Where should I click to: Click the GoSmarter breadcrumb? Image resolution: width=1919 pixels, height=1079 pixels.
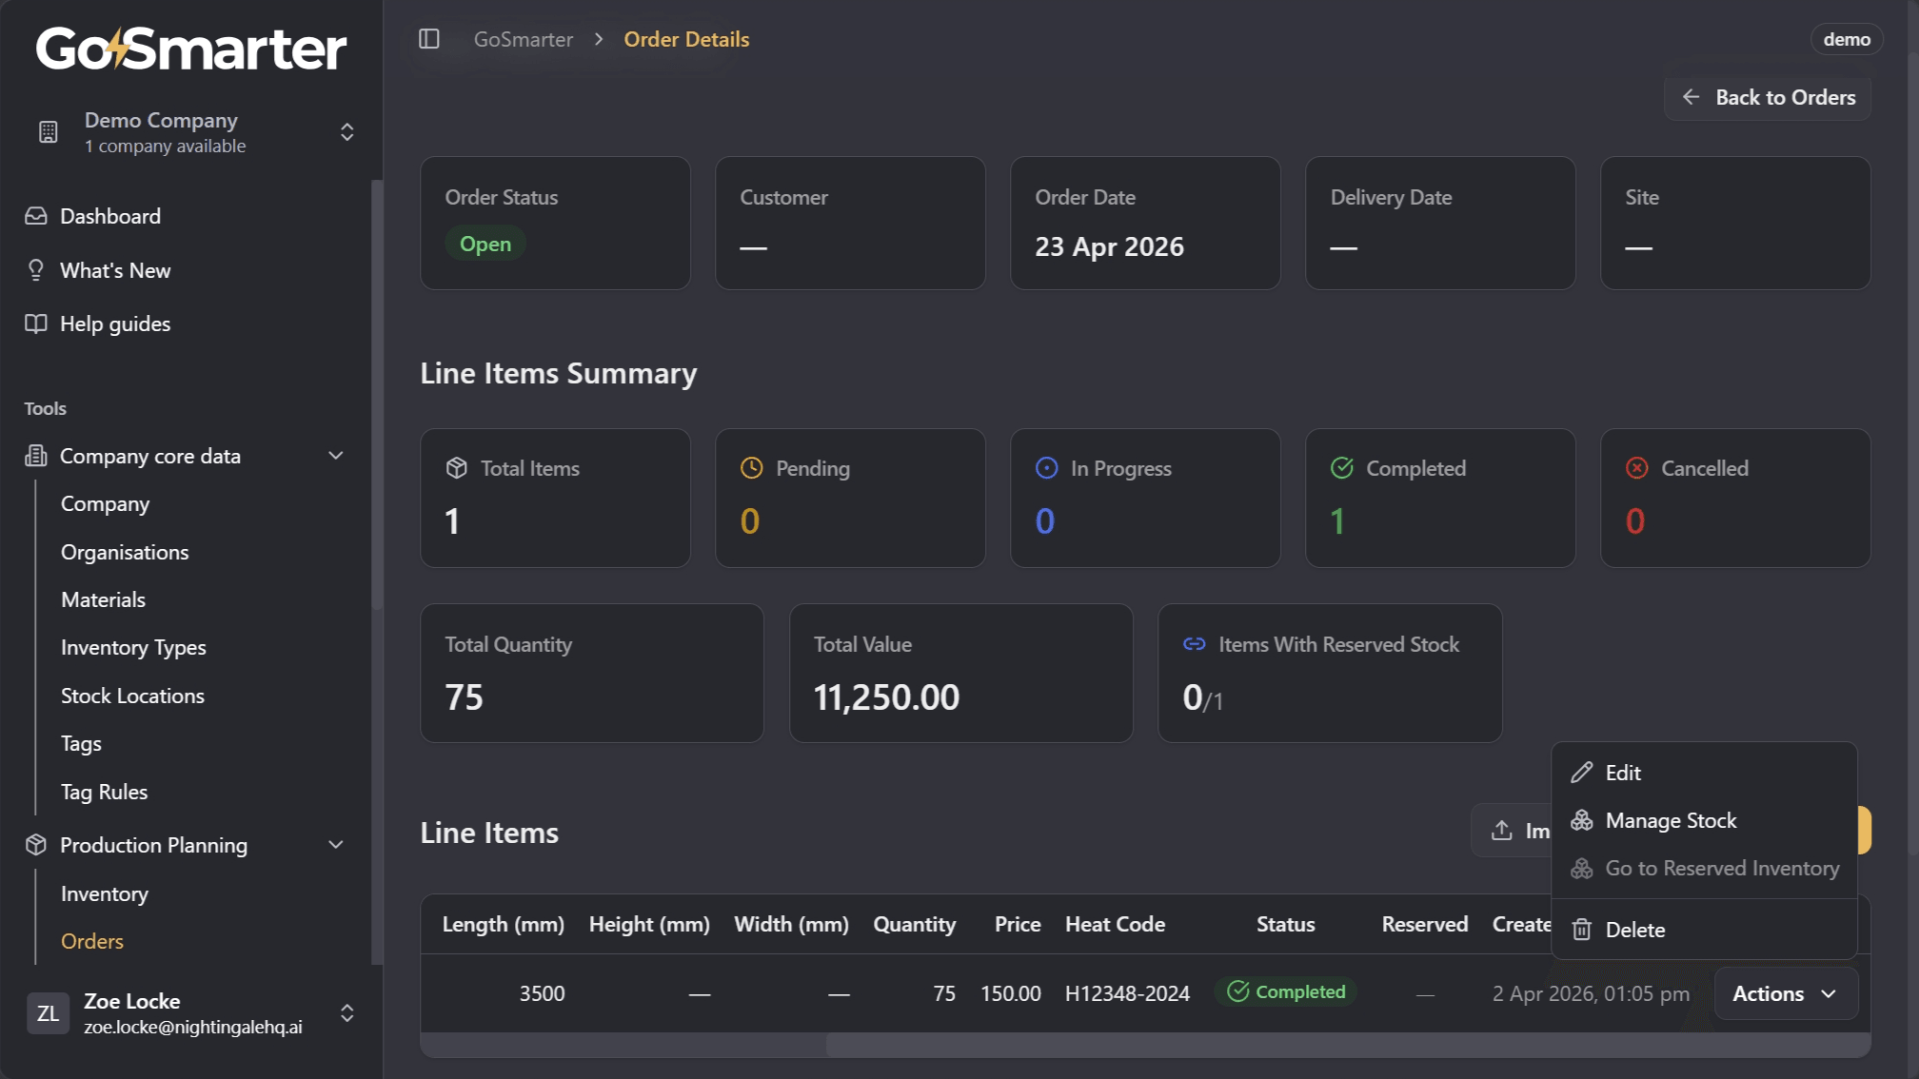click(x=524, y=39)
